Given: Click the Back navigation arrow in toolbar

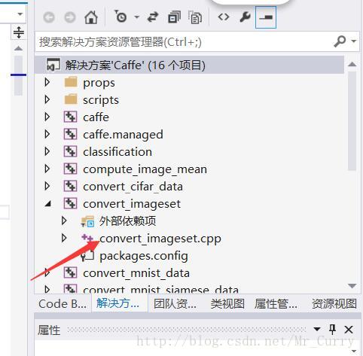Looking at the screenshot, I should click(49, 17).
